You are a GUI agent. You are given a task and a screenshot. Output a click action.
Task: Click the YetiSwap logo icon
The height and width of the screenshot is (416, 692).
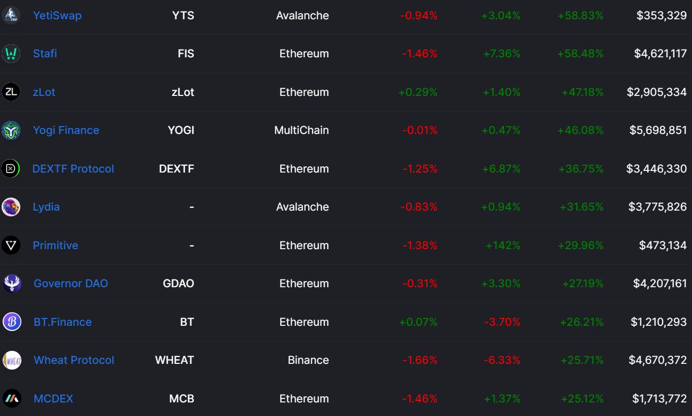coord(11,16)
